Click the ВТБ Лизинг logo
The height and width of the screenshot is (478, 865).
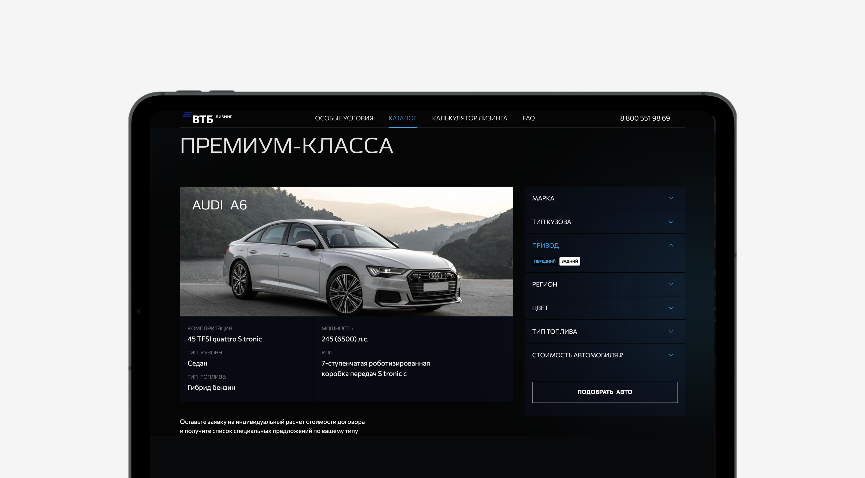pyautogui.click(x=207, y=118)
